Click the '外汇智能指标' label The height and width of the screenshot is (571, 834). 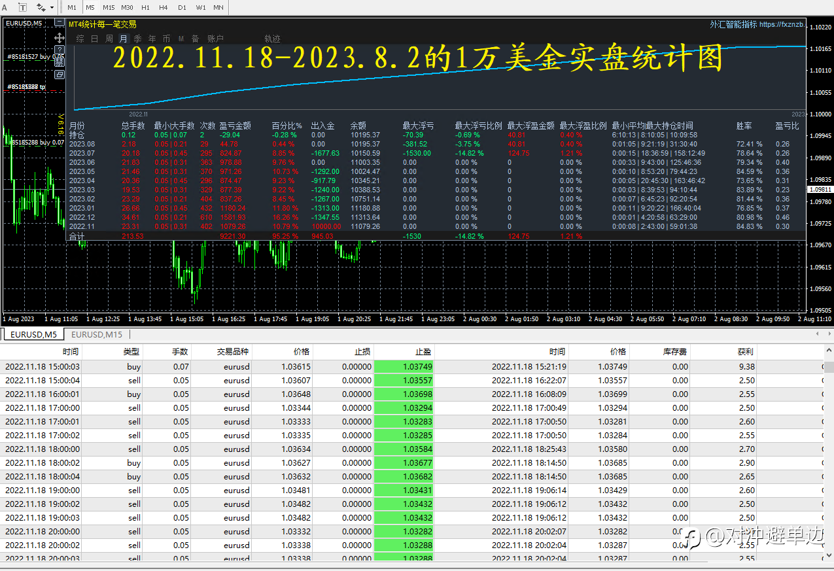733,24
